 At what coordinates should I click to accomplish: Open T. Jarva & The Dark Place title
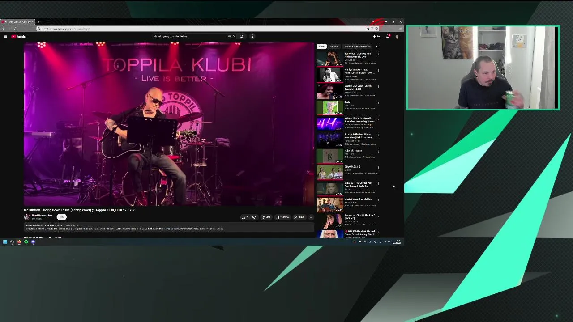[359, 136]
